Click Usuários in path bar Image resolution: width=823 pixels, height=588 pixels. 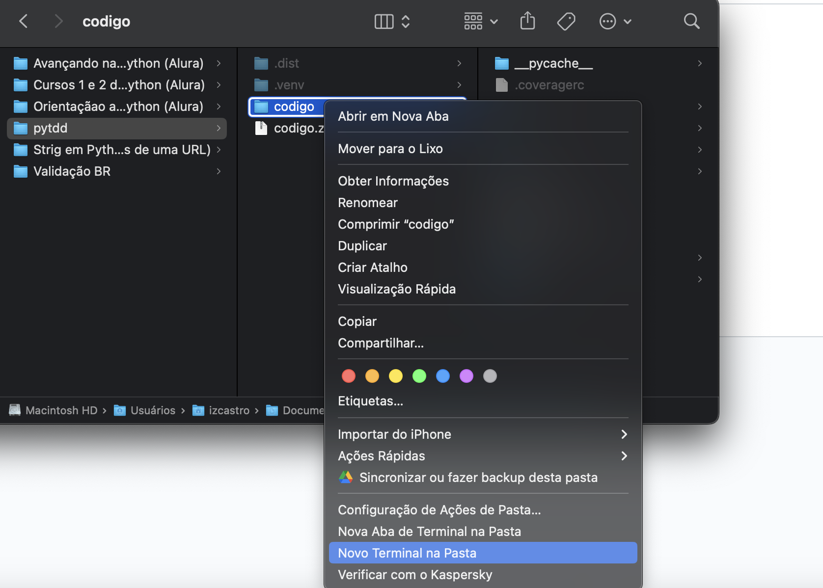[144, 410]
